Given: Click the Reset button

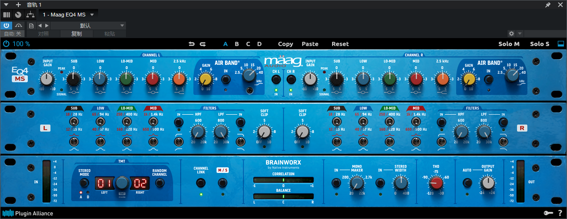Looking at the screenshot, I should coord(340,44).
